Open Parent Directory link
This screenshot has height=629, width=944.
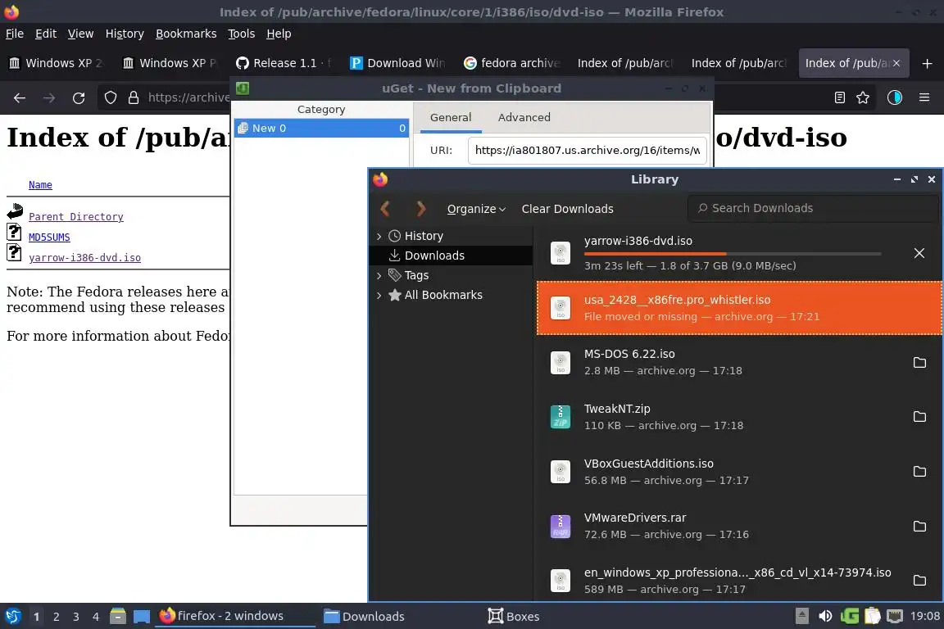pyautogui.click(x=76, y=217)
